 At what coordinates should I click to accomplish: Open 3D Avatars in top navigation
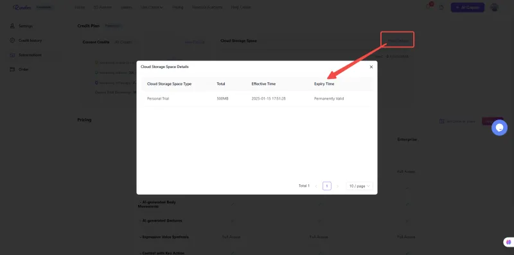click(103, 7)
